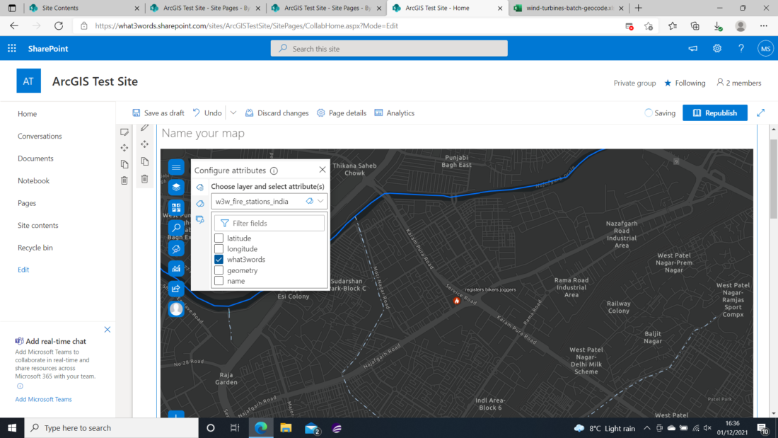
Task: Click the delete web part trash icon
Action: pos(144,179)
